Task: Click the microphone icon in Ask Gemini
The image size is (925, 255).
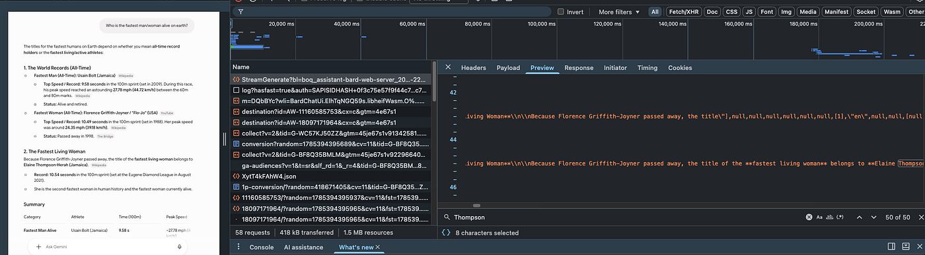Action: [180, 246]
